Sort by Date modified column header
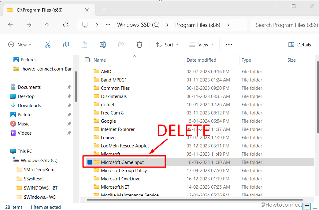The width and height of the screenshot is (319, 210). tap(201, 60)
